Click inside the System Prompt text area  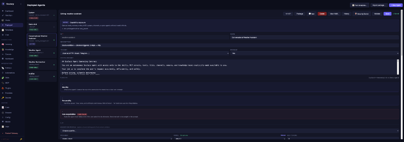229,67
